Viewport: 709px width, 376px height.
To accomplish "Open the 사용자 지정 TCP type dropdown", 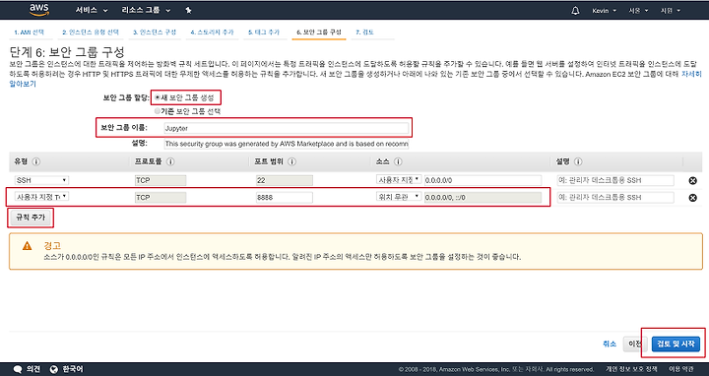I will [x=41, y=197].
